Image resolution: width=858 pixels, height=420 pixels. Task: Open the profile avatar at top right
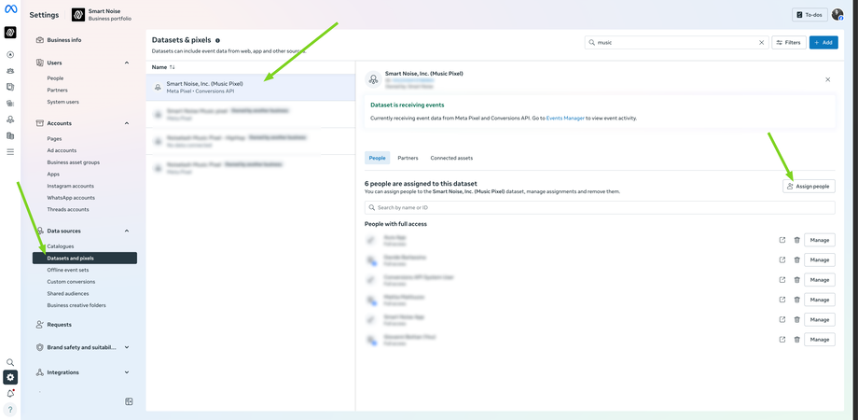[x=837, y=15]
